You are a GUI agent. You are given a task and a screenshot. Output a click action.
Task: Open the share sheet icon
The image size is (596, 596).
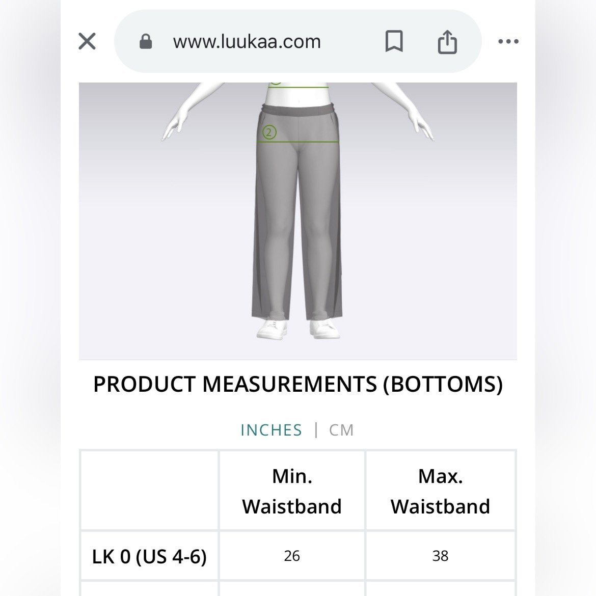447,41
